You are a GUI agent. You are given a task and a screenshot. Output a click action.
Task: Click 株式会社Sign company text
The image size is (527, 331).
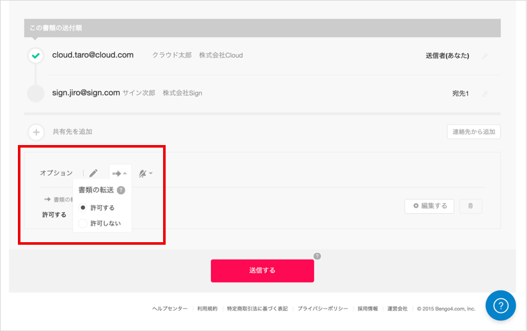pos(182,93)
